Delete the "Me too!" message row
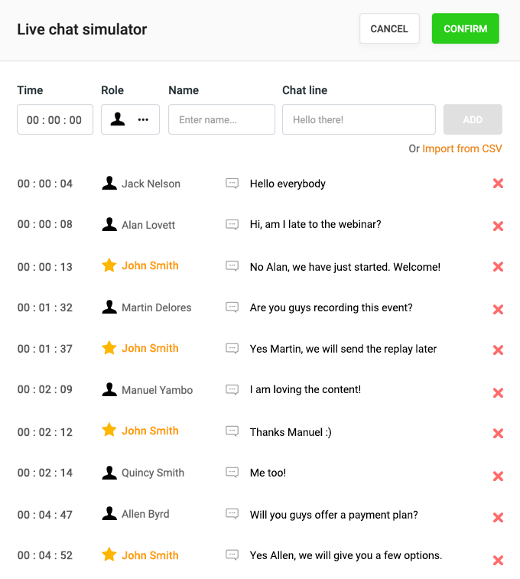 [x=498, y=477]
